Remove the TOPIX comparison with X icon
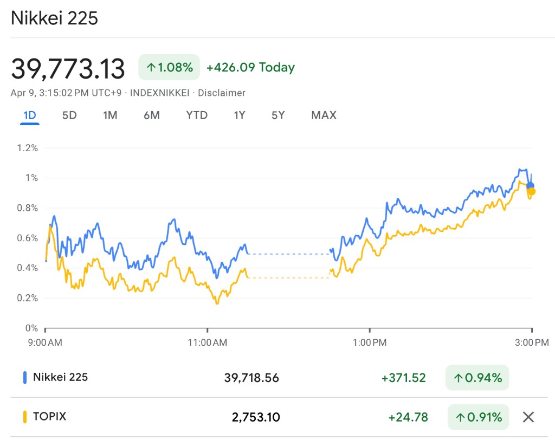Image resolution: width=555 pixels, height=446 pixels. pos(528,417)
